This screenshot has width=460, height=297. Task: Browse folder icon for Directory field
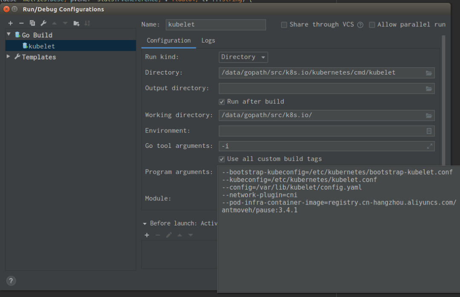point(428,73)
